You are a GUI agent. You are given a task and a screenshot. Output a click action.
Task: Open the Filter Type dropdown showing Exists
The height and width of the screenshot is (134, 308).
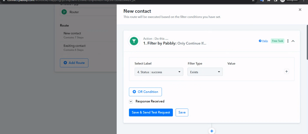click(205, 72)
